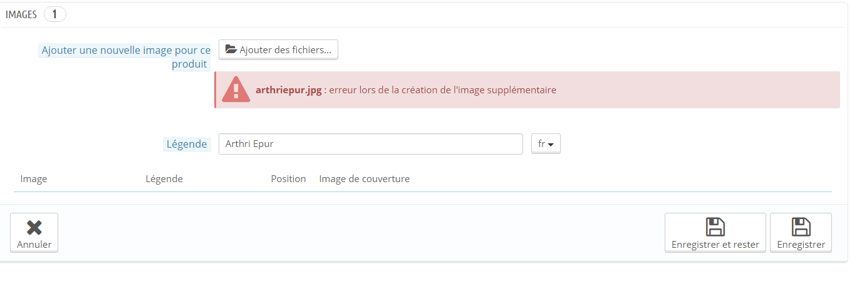
Task: Click the X icon above Annuler
Action: tap(34, 227)
